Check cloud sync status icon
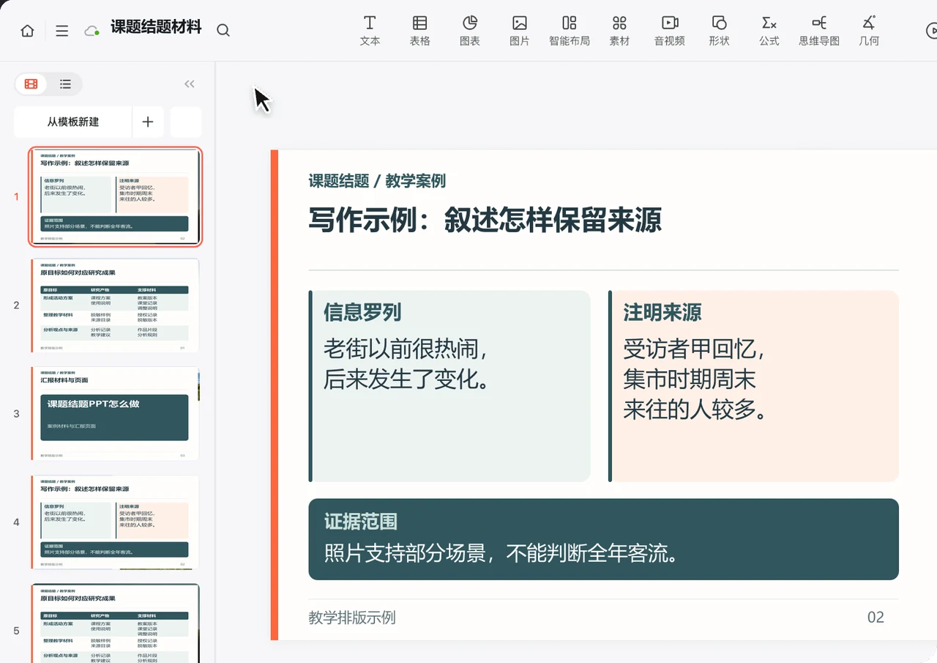Screen dimensions: 937x663 coord(92,31)
